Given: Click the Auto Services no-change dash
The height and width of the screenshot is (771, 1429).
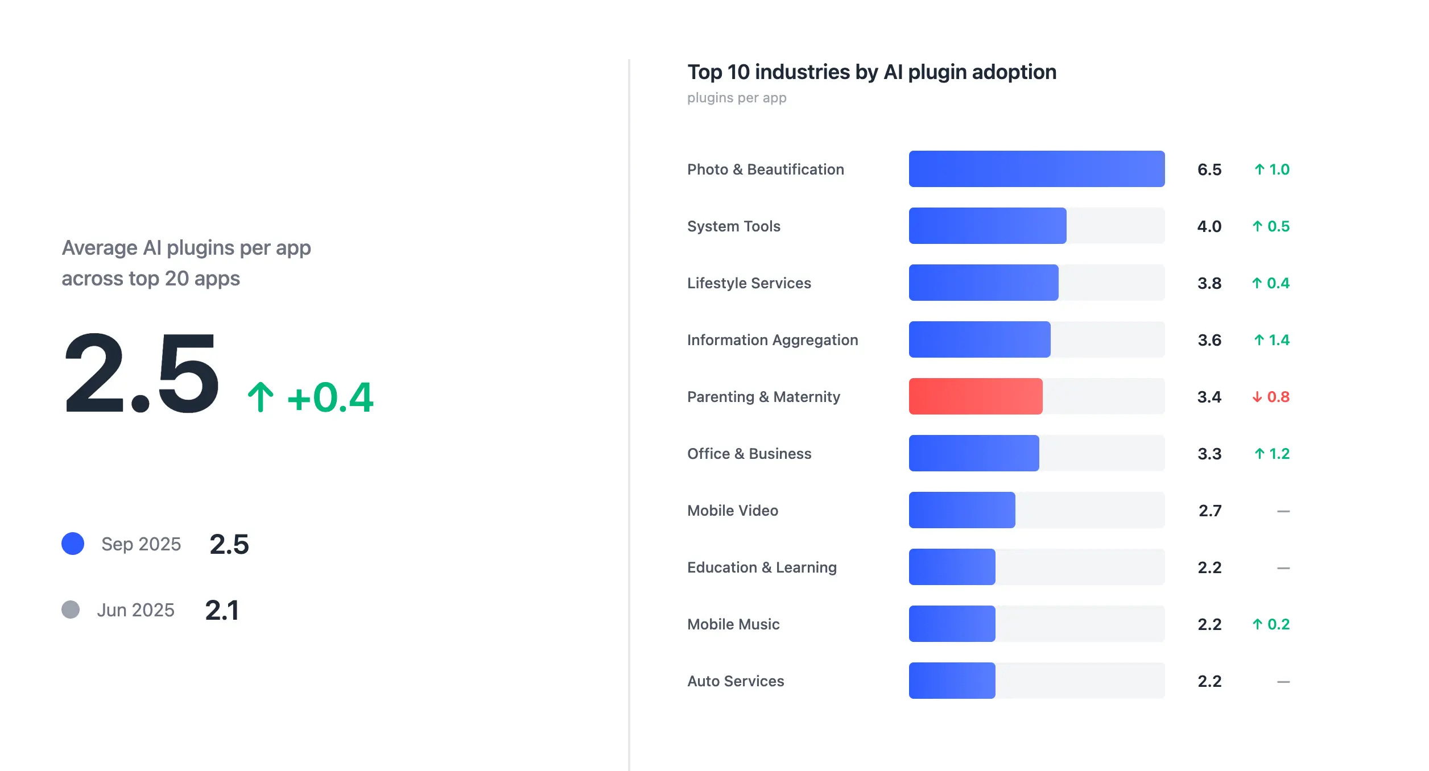Looking at the screenshot, I should pos(1283,682).
